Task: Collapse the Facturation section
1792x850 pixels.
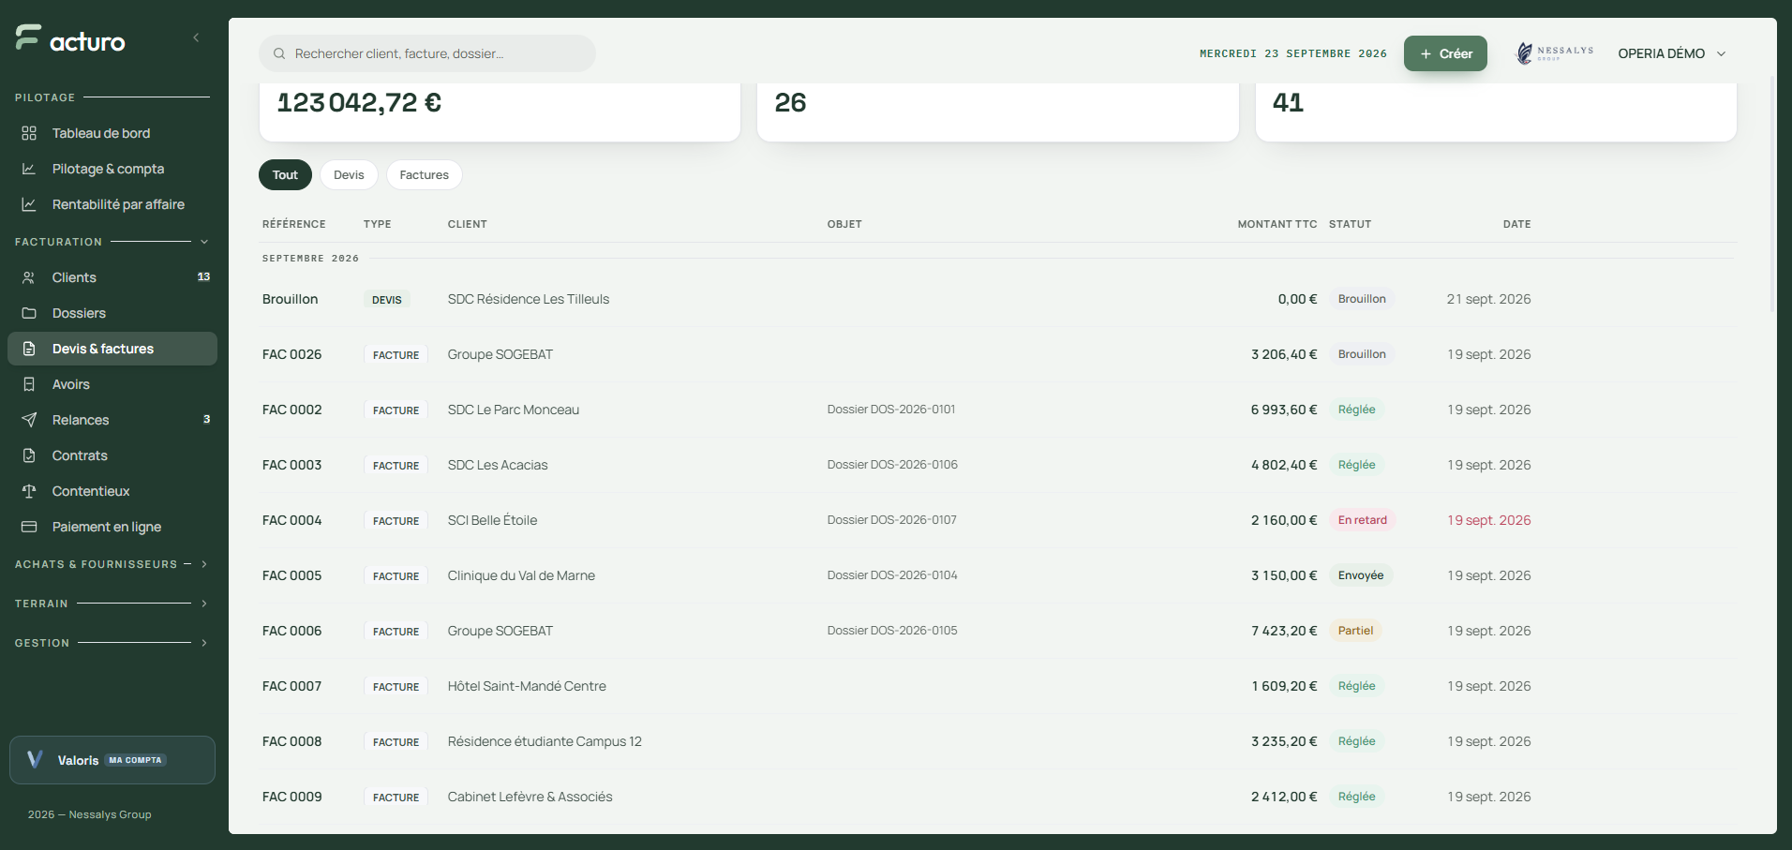Action: (204, 242)
